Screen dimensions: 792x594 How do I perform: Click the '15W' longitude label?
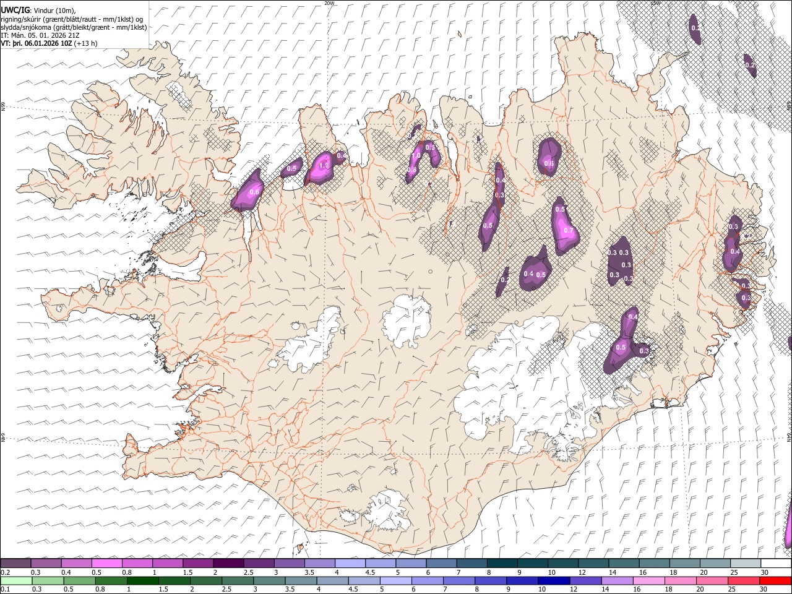point(656,3)
